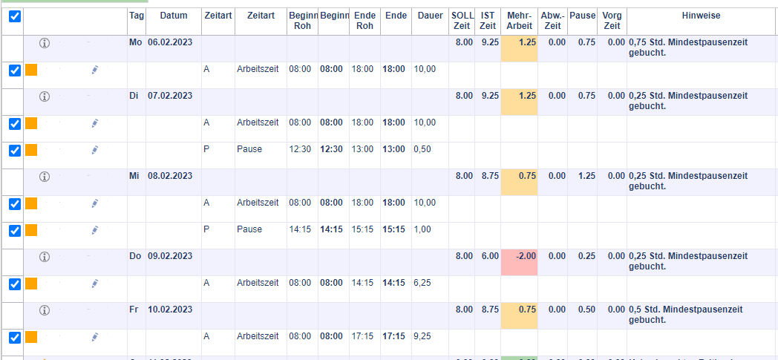Click orange square on Wednesday's Arbeitszeit row
The width and height of the screenshot is (778, 360).
coord(31,203)
